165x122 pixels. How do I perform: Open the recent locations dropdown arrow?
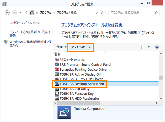tap(20, 13)
